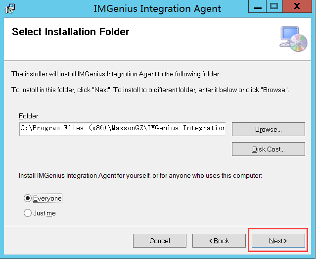Viewport: 316px width, 259px height.
Task: Select the Everyone radio option
Action: click(x=27, y=198)
